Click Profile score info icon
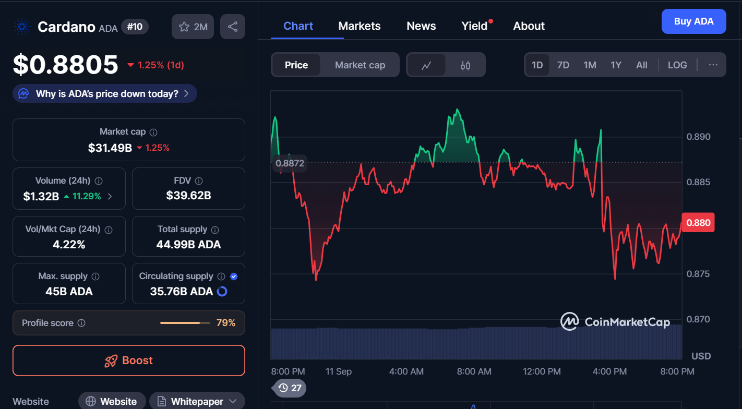 click(81, 323)
